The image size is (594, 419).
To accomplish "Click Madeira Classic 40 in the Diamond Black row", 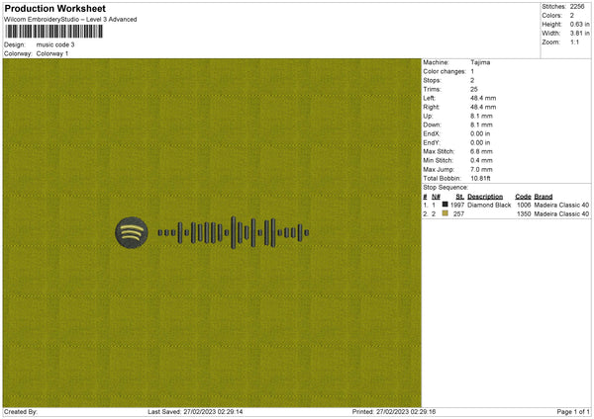I will (x=561, y=205).
